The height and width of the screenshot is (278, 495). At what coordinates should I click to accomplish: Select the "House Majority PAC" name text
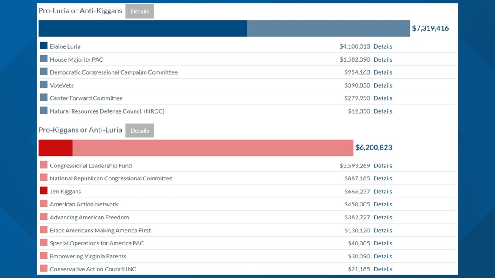(x=76, y=59)
